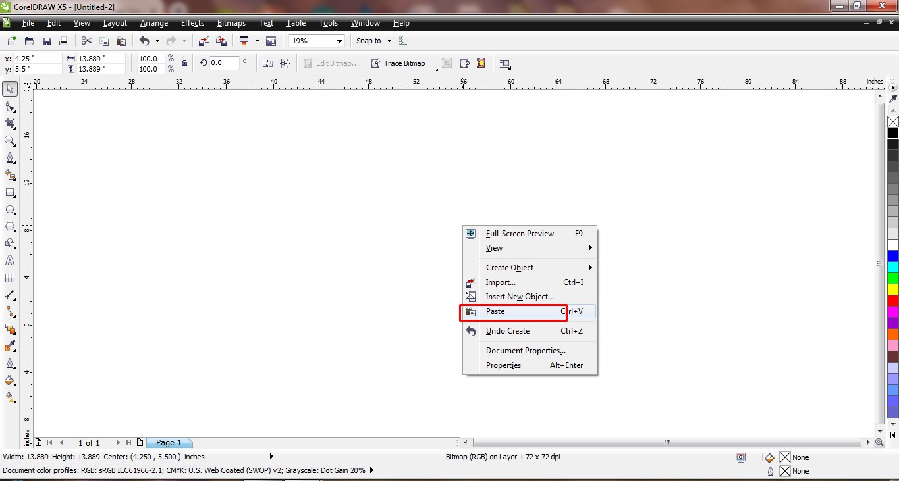
Task: Choose Full-Screen Preview in context menu
Action: (530, 234)
